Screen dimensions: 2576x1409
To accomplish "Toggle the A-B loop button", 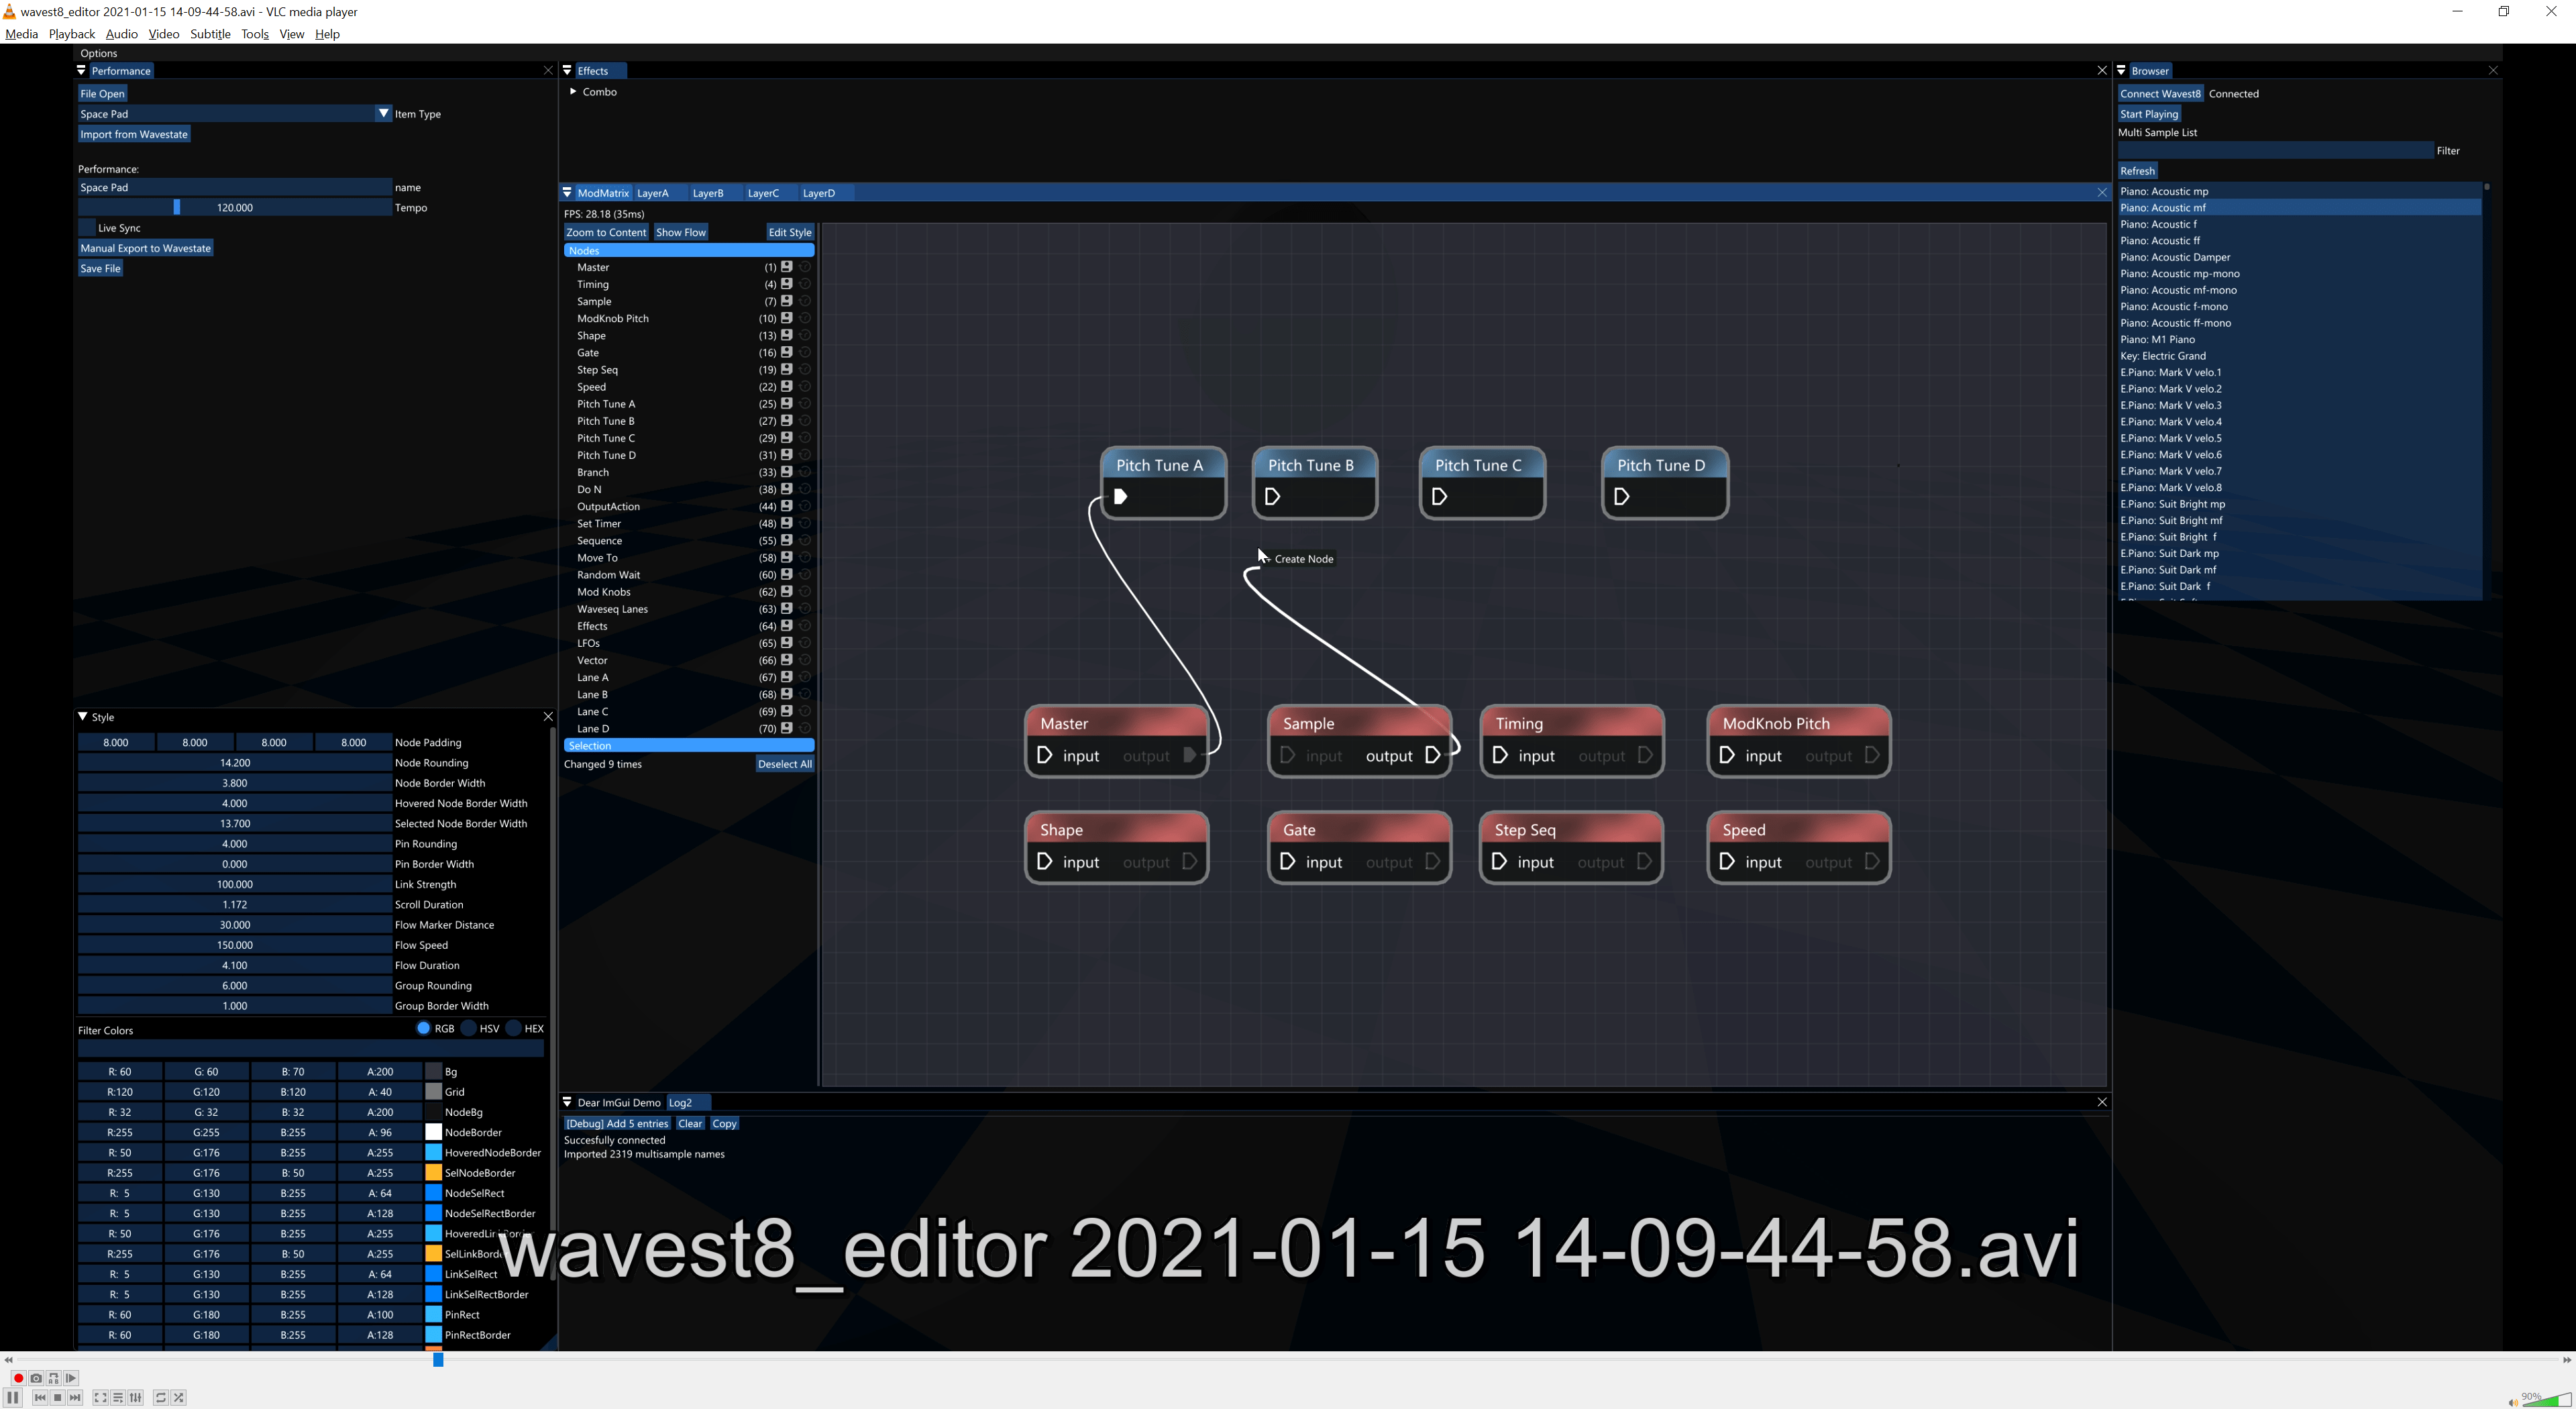I will click(54, 1378).
